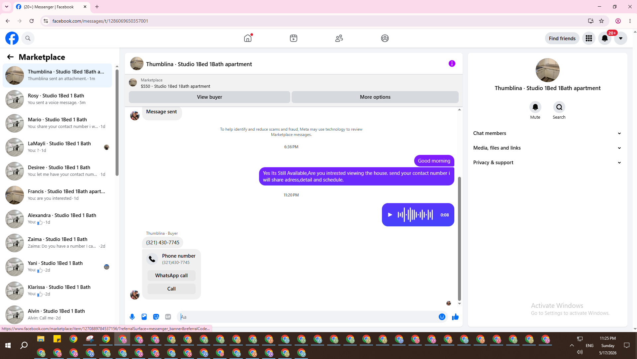Open the Groups icon in top navigation
637x359 pixels.
[x=385, y=38]
